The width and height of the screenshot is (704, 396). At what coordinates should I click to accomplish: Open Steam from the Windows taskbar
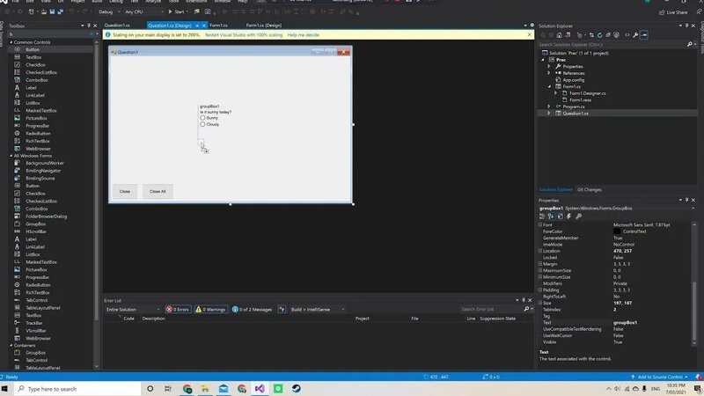[297, 388]
